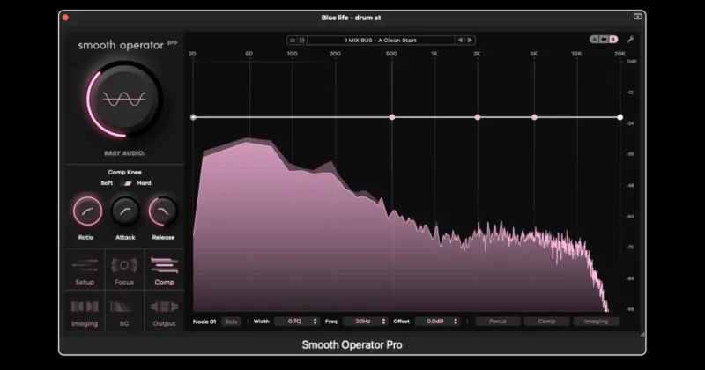
Task: Select the threshold node at 5K
Action: pos(534,117)
